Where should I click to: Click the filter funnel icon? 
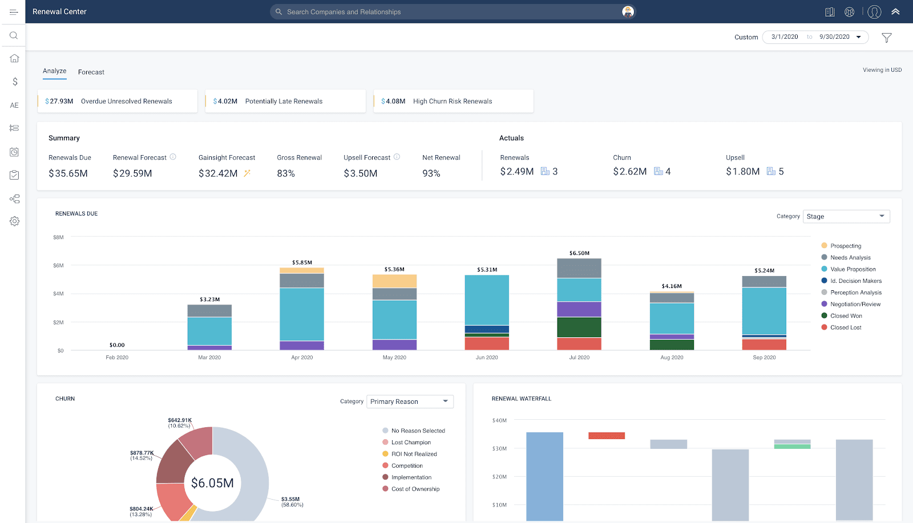[x=886, y=38]
